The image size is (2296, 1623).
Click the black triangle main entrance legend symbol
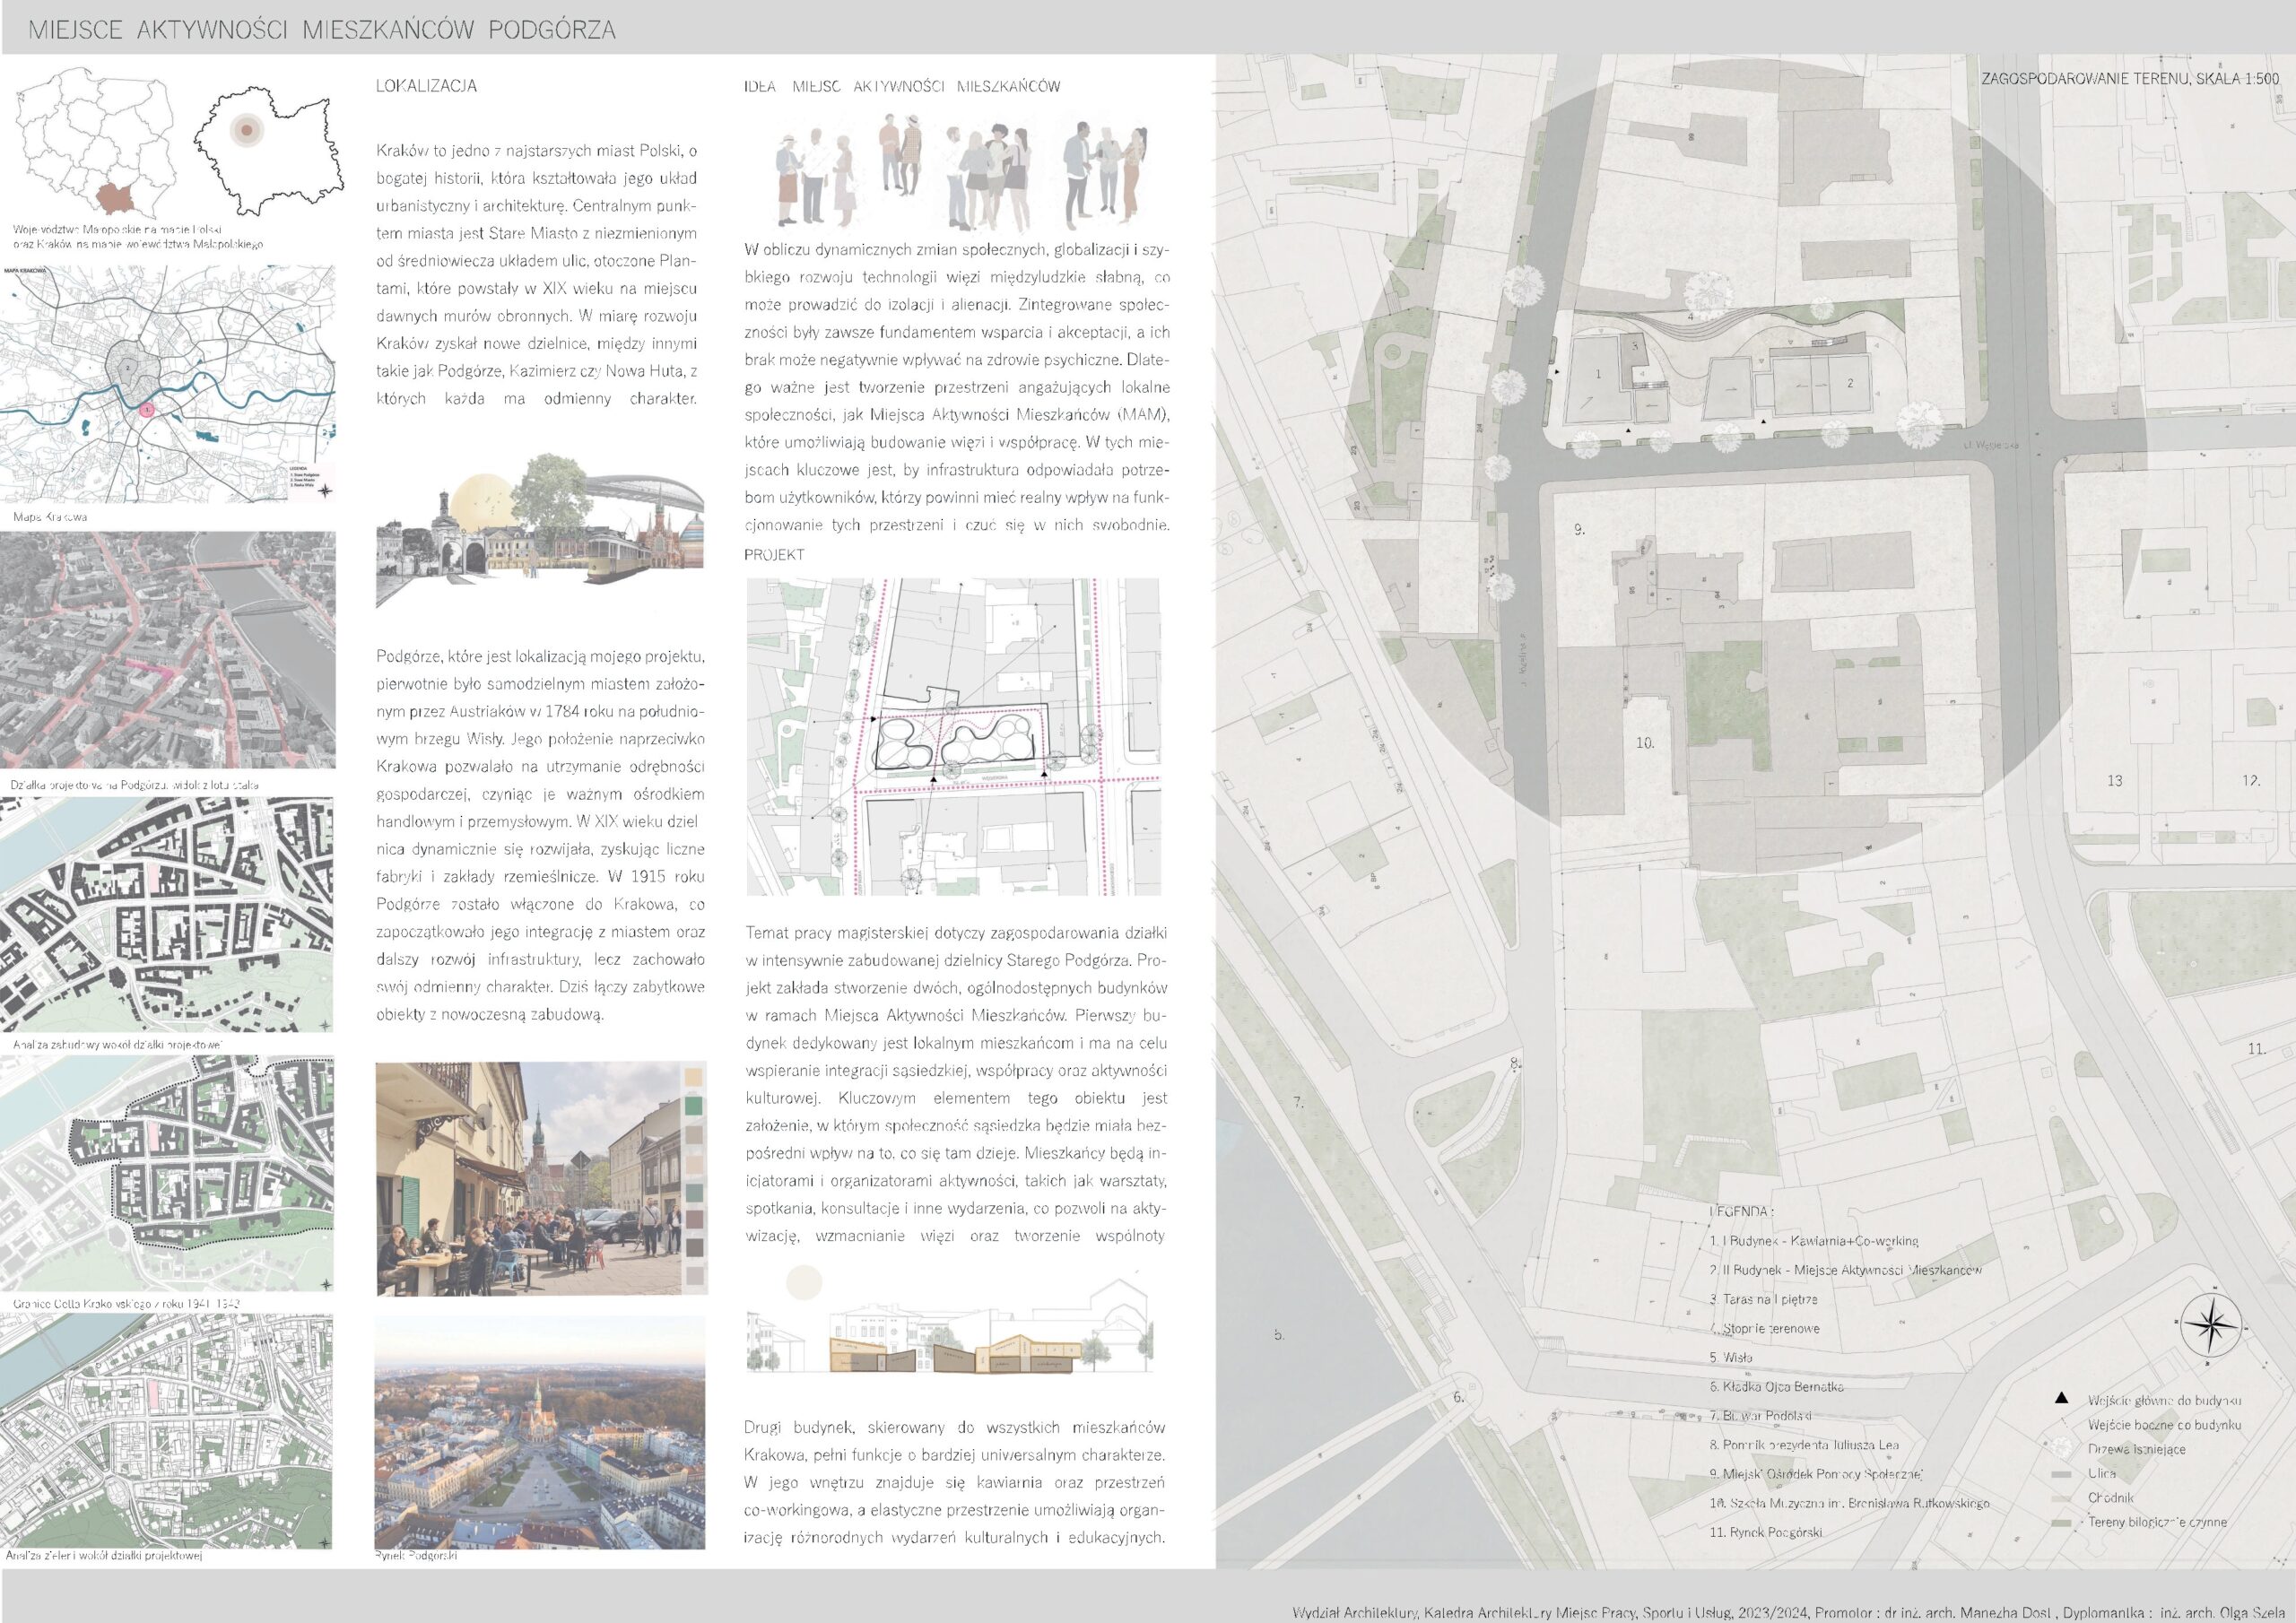click(2060, 1399)
